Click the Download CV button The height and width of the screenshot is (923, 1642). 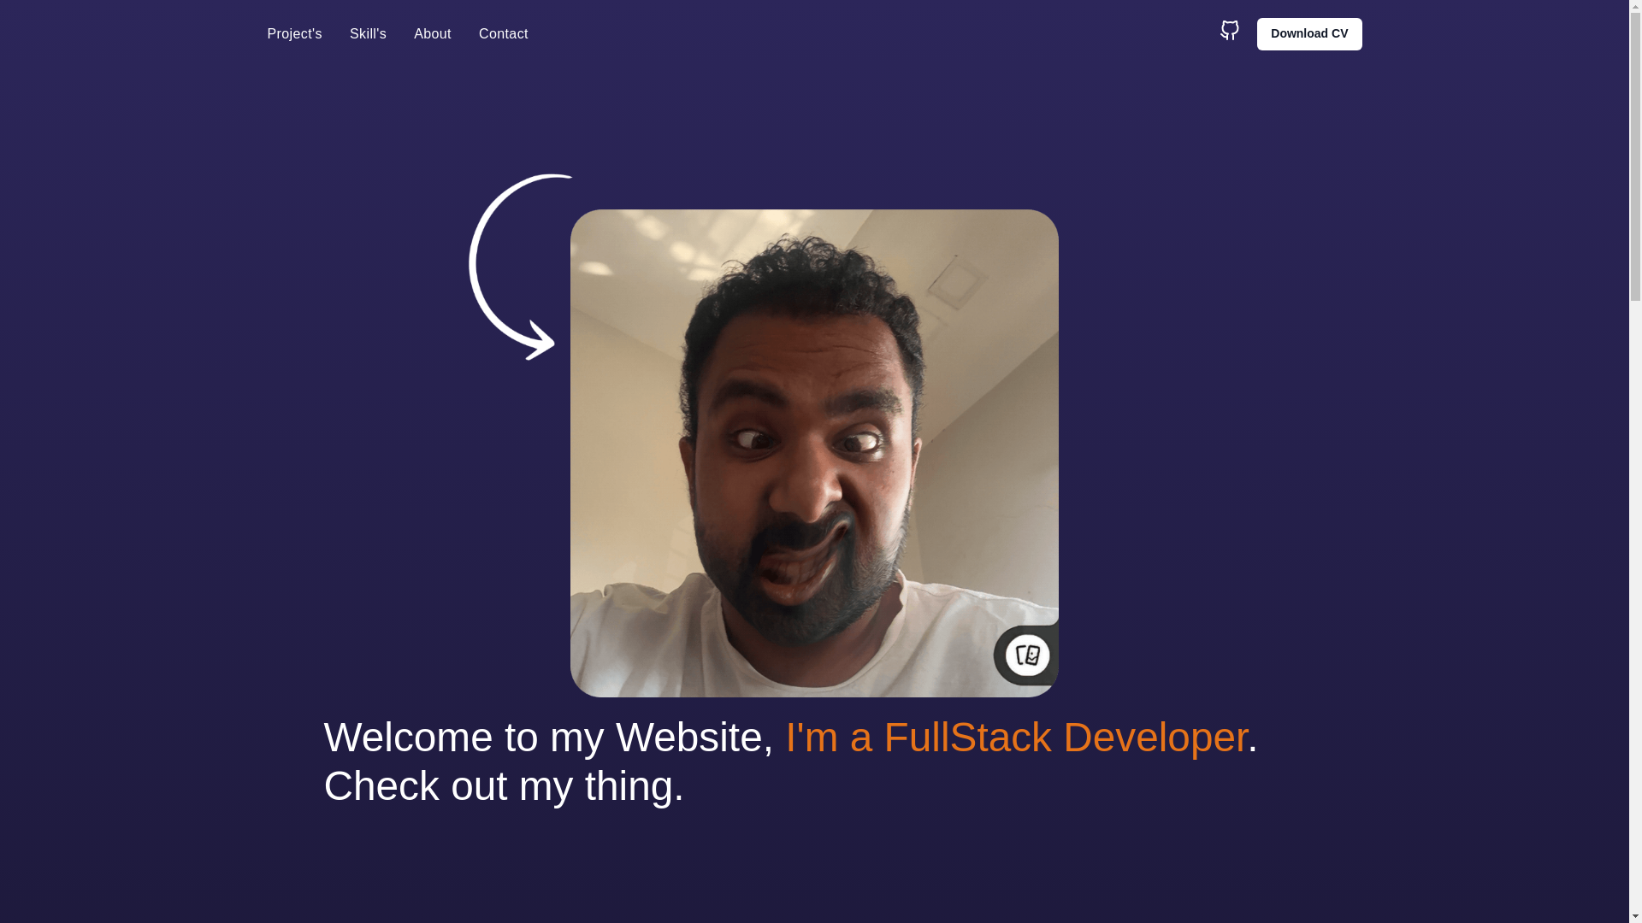tap(1308, 34)
